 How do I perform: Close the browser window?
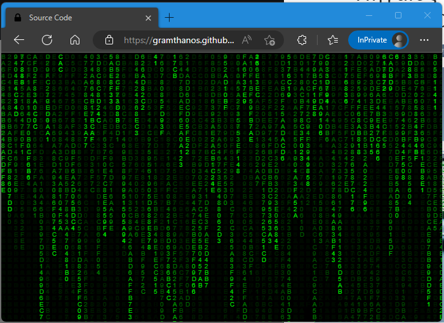tap(427, 15)
